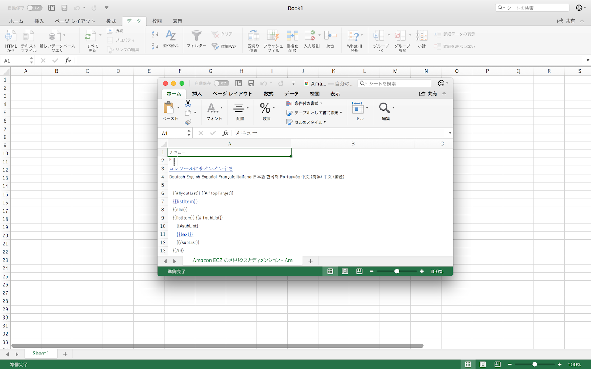Click 共有 share button in Book1 window
591x369 pixels.
(x=566, y=21)
